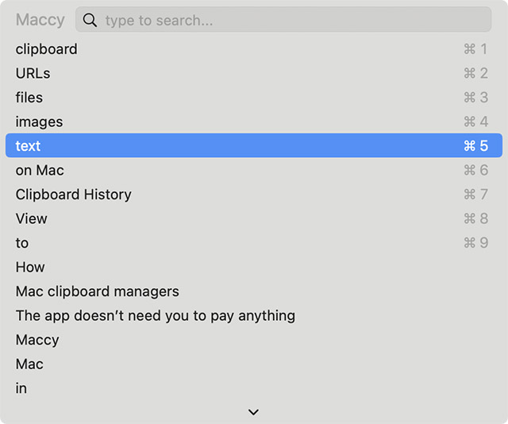This screenshot has height=424, width=508.
Task: Choose the 'Mac' clipboard item
Action: tap(29, 364)
